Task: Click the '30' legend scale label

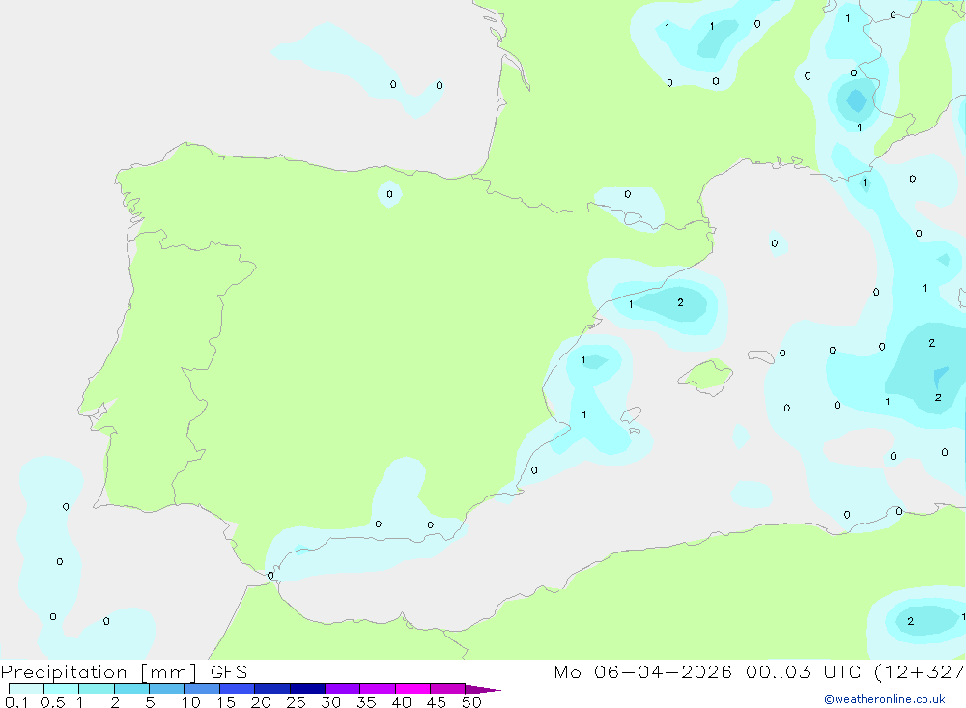Action: tap(331, 702)
